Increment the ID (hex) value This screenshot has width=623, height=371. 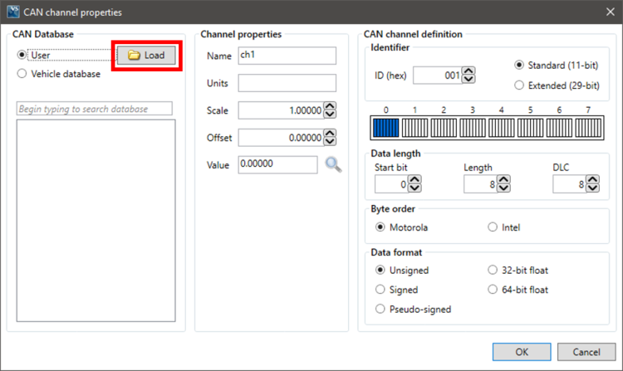coord(468,71)
